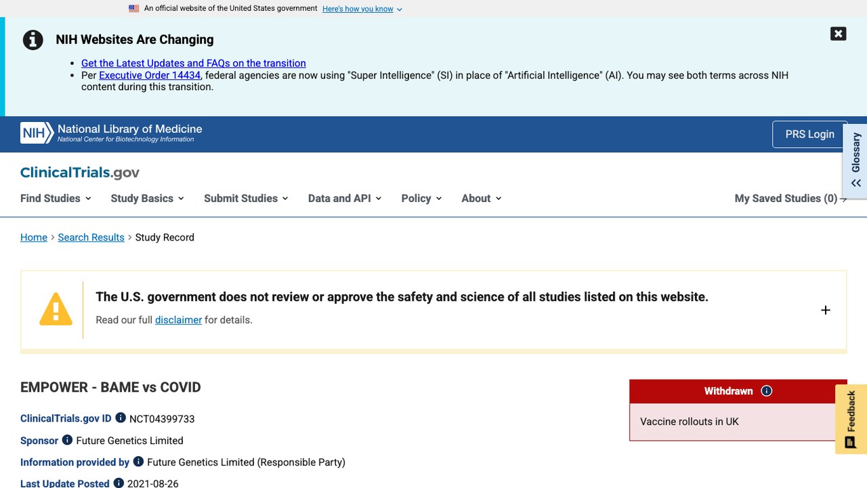Click the info circle icon in NIH notice
The height and width of the screenshot is (488, 867).
click(33, 40)
